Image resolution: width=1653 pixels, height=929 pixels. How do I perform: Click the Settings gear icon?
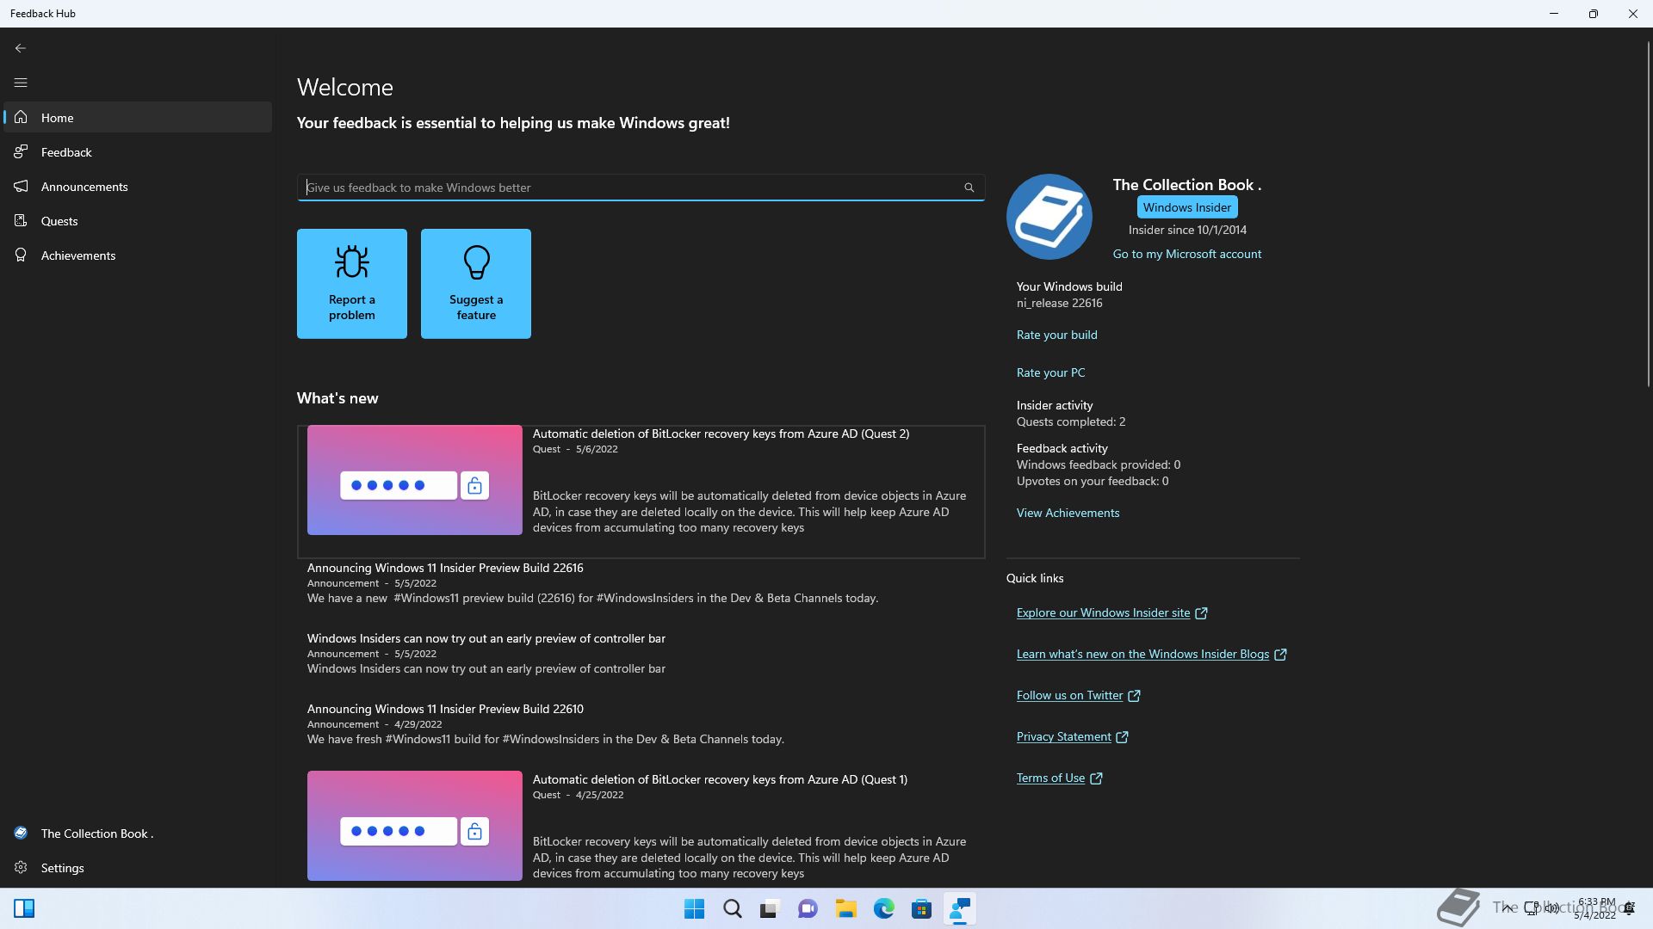tap(21, 867)
